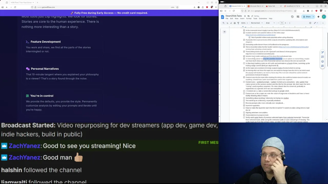Open comments panel icon in Google Docs

[298, 17]
